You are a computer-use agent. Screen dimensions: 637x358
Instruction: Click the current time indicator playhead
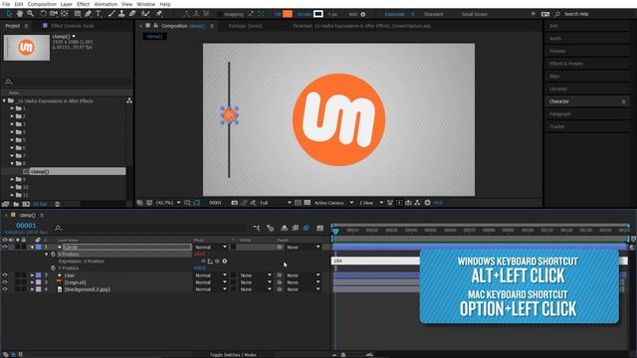[x=335, y=232]
